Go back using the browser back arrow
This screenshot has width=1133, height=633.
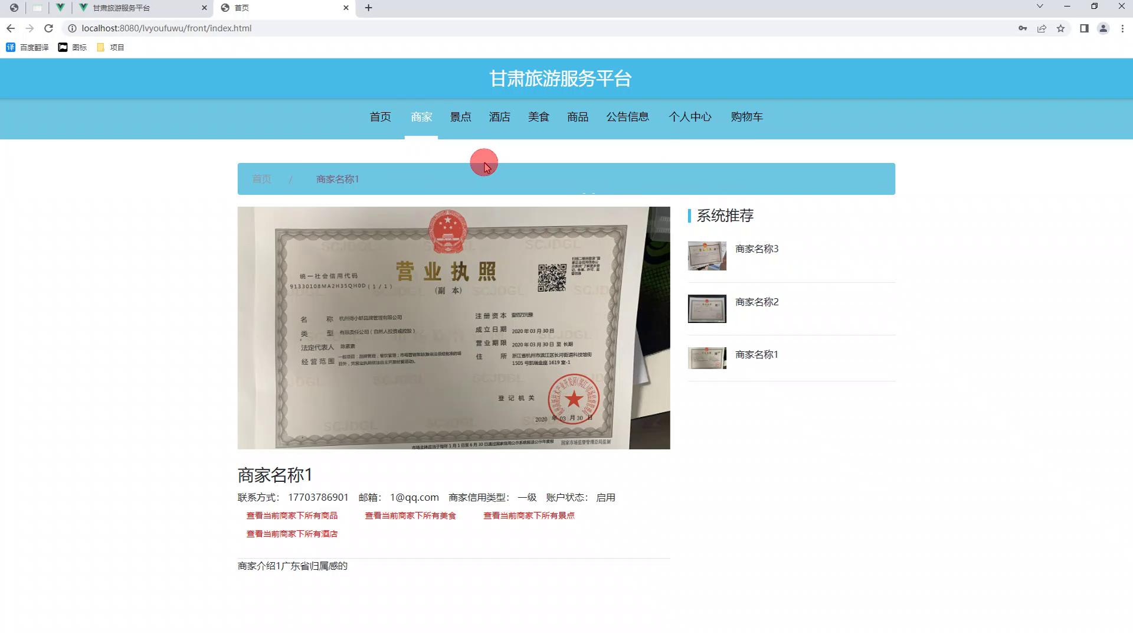pos(11,28)
